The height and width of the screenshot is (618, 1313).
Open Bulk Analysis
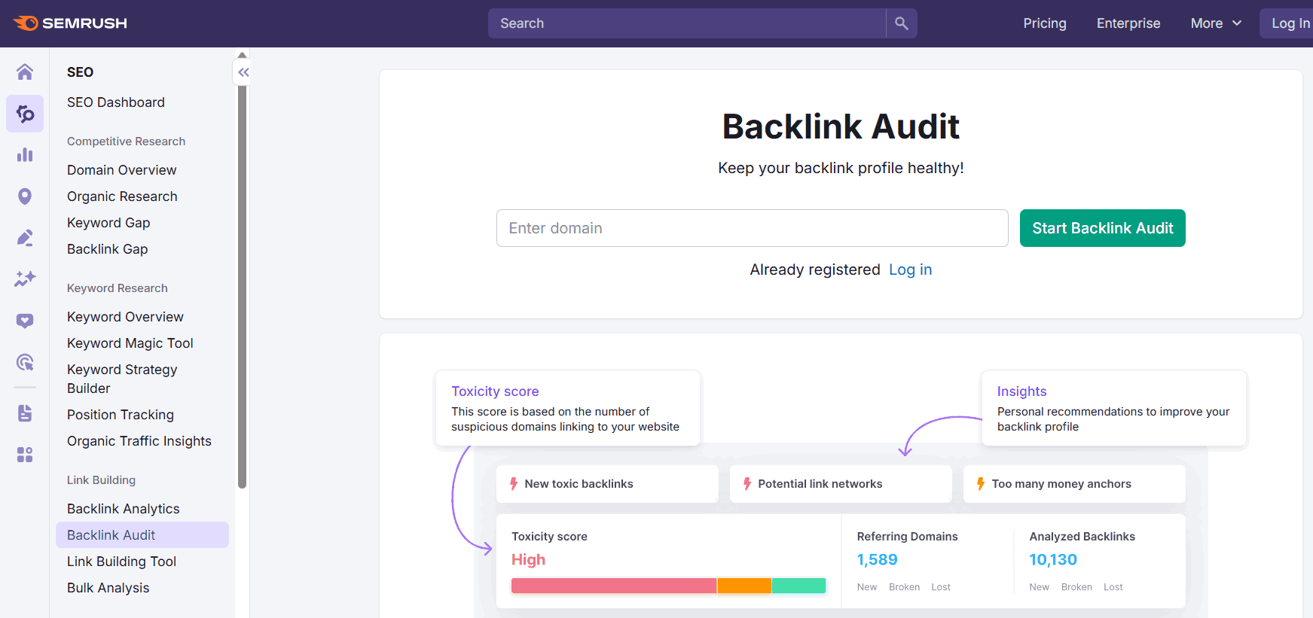[x=108, y=588]
